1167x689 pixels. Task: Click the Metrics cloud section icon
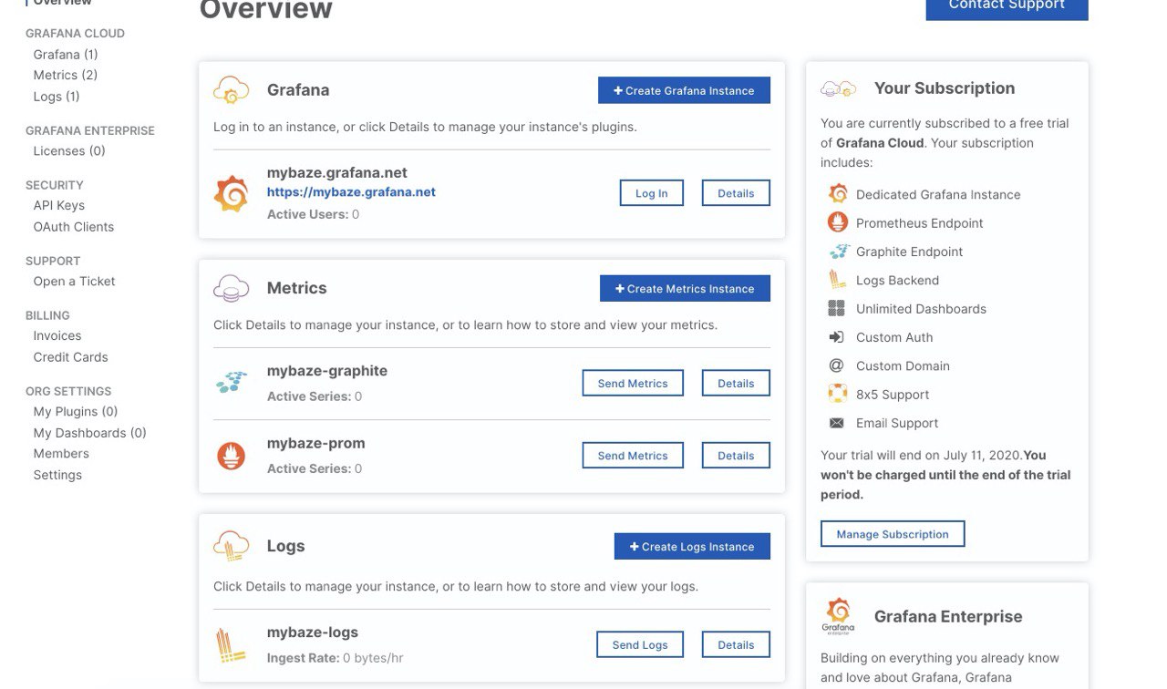(x=231, y=288)
